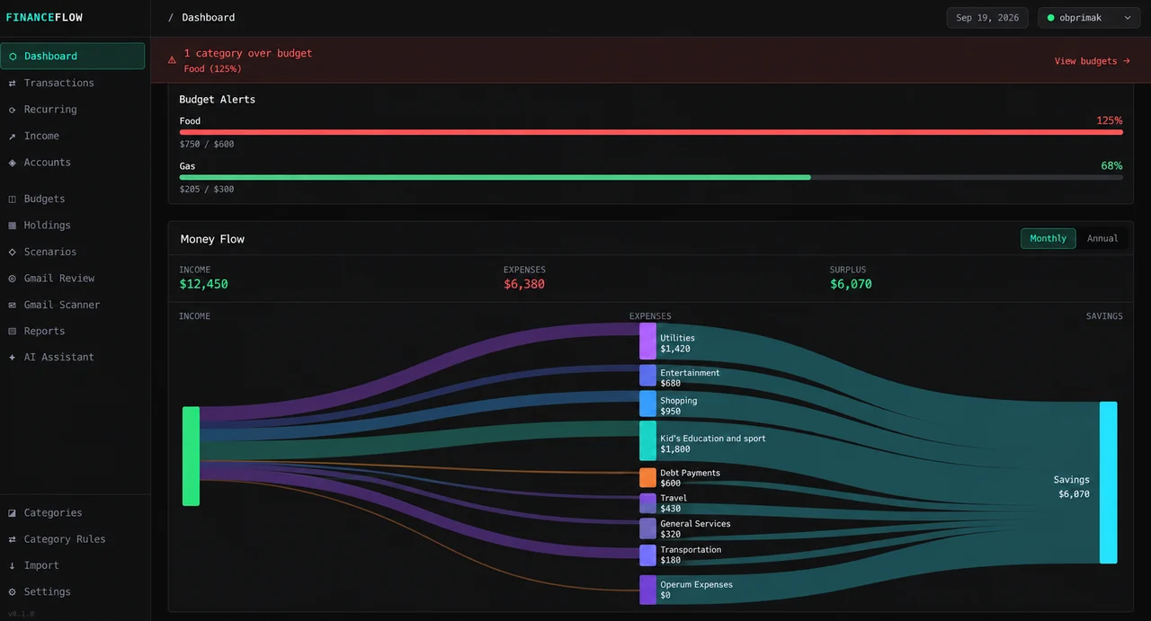The image size is (1151, 621).
Task: Switch Money Flow to Monthly view
Action: [x=1048, y=238]
